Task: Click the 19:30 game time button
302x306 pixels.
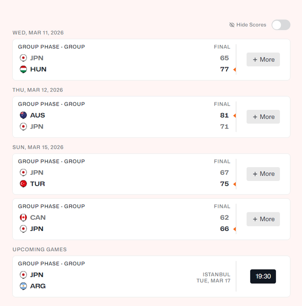Action: [x=263, y=276]
